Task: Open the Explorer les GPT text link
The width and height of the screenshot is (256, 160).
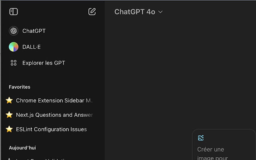Action: (44, 63)
